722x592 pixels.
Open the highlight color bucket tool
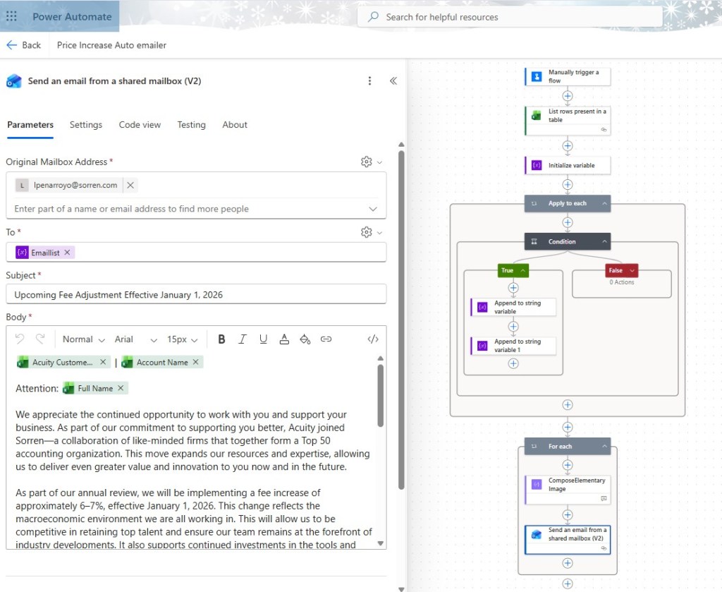point(305,339)
